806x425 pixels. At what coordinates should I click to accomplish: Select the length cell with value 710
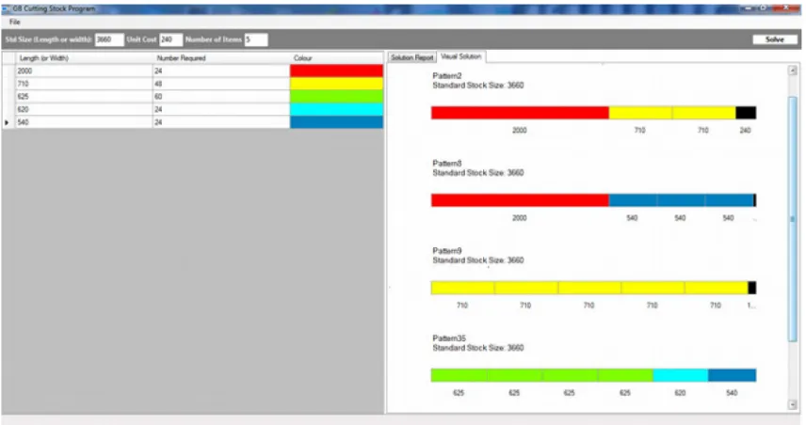[x=84, y=84]
